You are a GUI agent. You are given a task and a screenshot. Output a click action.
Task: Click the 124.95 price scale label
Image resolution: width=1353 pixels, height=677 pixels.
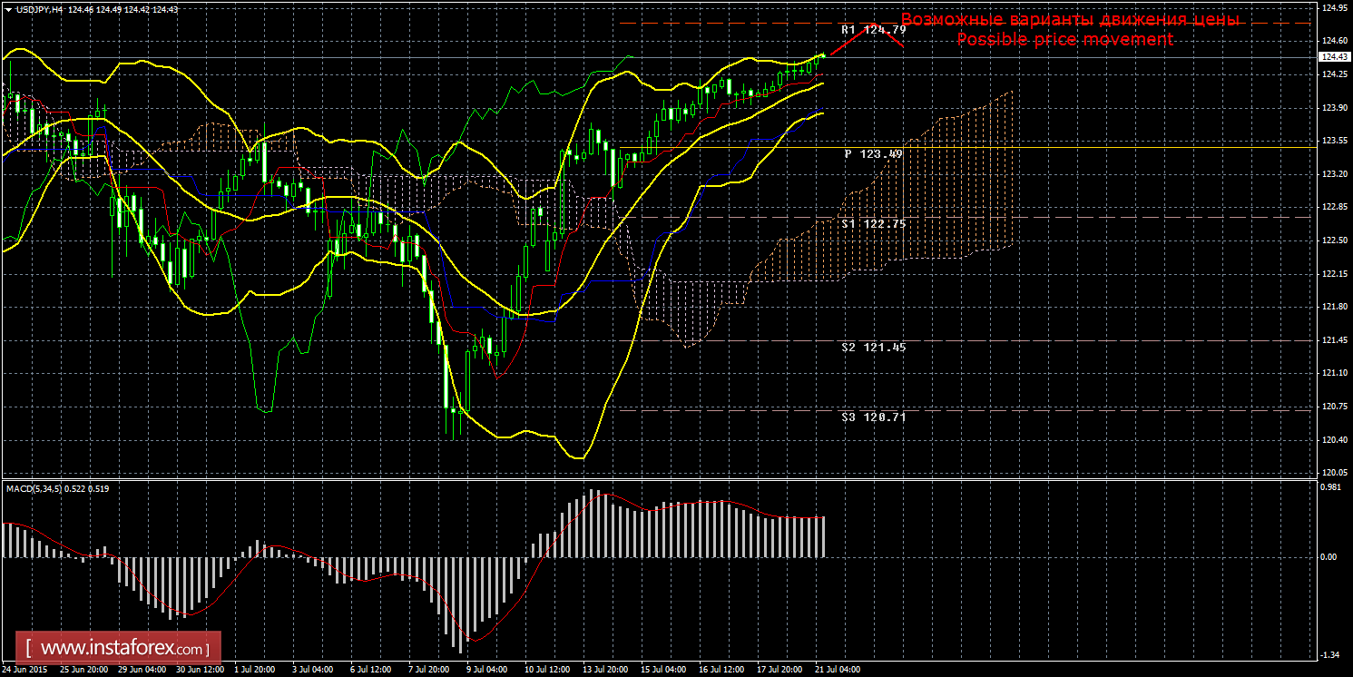(1335, 8)
